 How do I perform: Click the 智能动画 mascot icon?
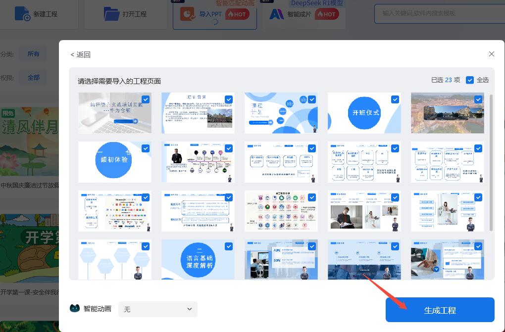(x=75, y=309)
